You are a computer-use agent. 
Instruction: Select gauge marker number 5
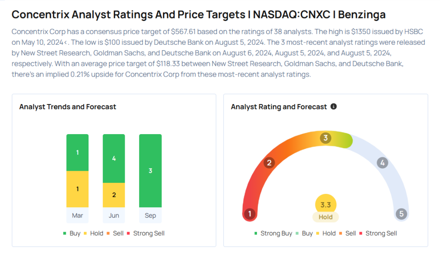(x=401, y=214)
